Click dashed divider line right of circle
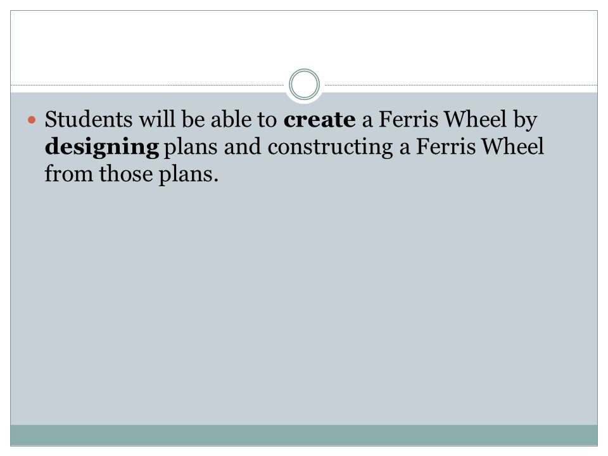This screenshot has height=456, width=608. (x=461, y=85)
